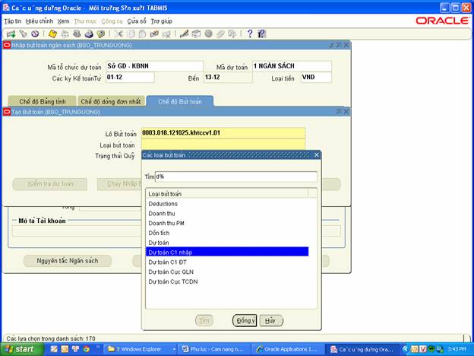Click the yellow Save icon in toolbar
The height and width of the screenshot is (356, 474).
[x=52, y=34]
